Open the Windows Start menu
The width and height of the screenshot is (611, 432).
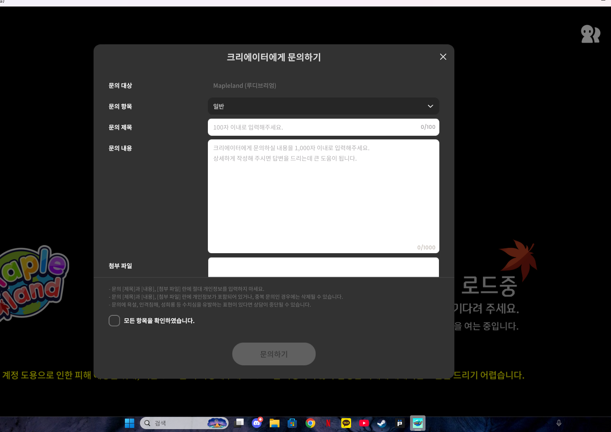[x=129, y=423]
